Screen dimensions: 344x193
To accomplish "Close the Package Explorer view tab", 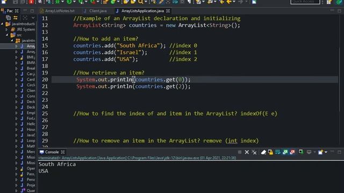I will (17, 11).
